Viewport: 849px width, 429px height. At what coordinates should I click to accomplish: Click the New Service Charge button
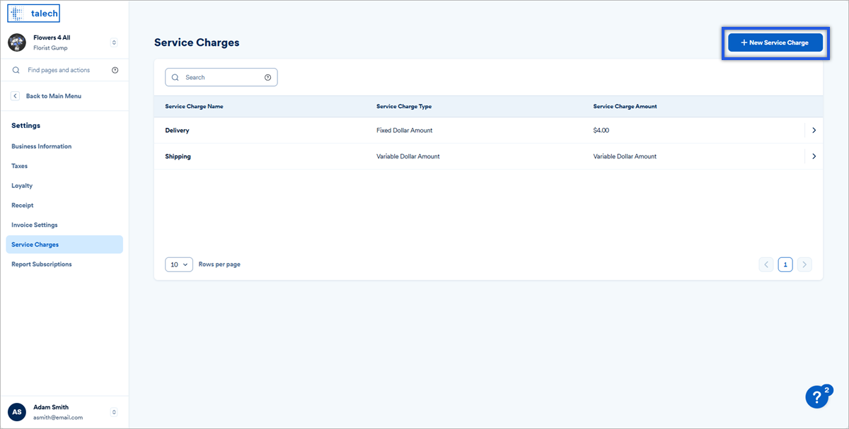[775, 42]
